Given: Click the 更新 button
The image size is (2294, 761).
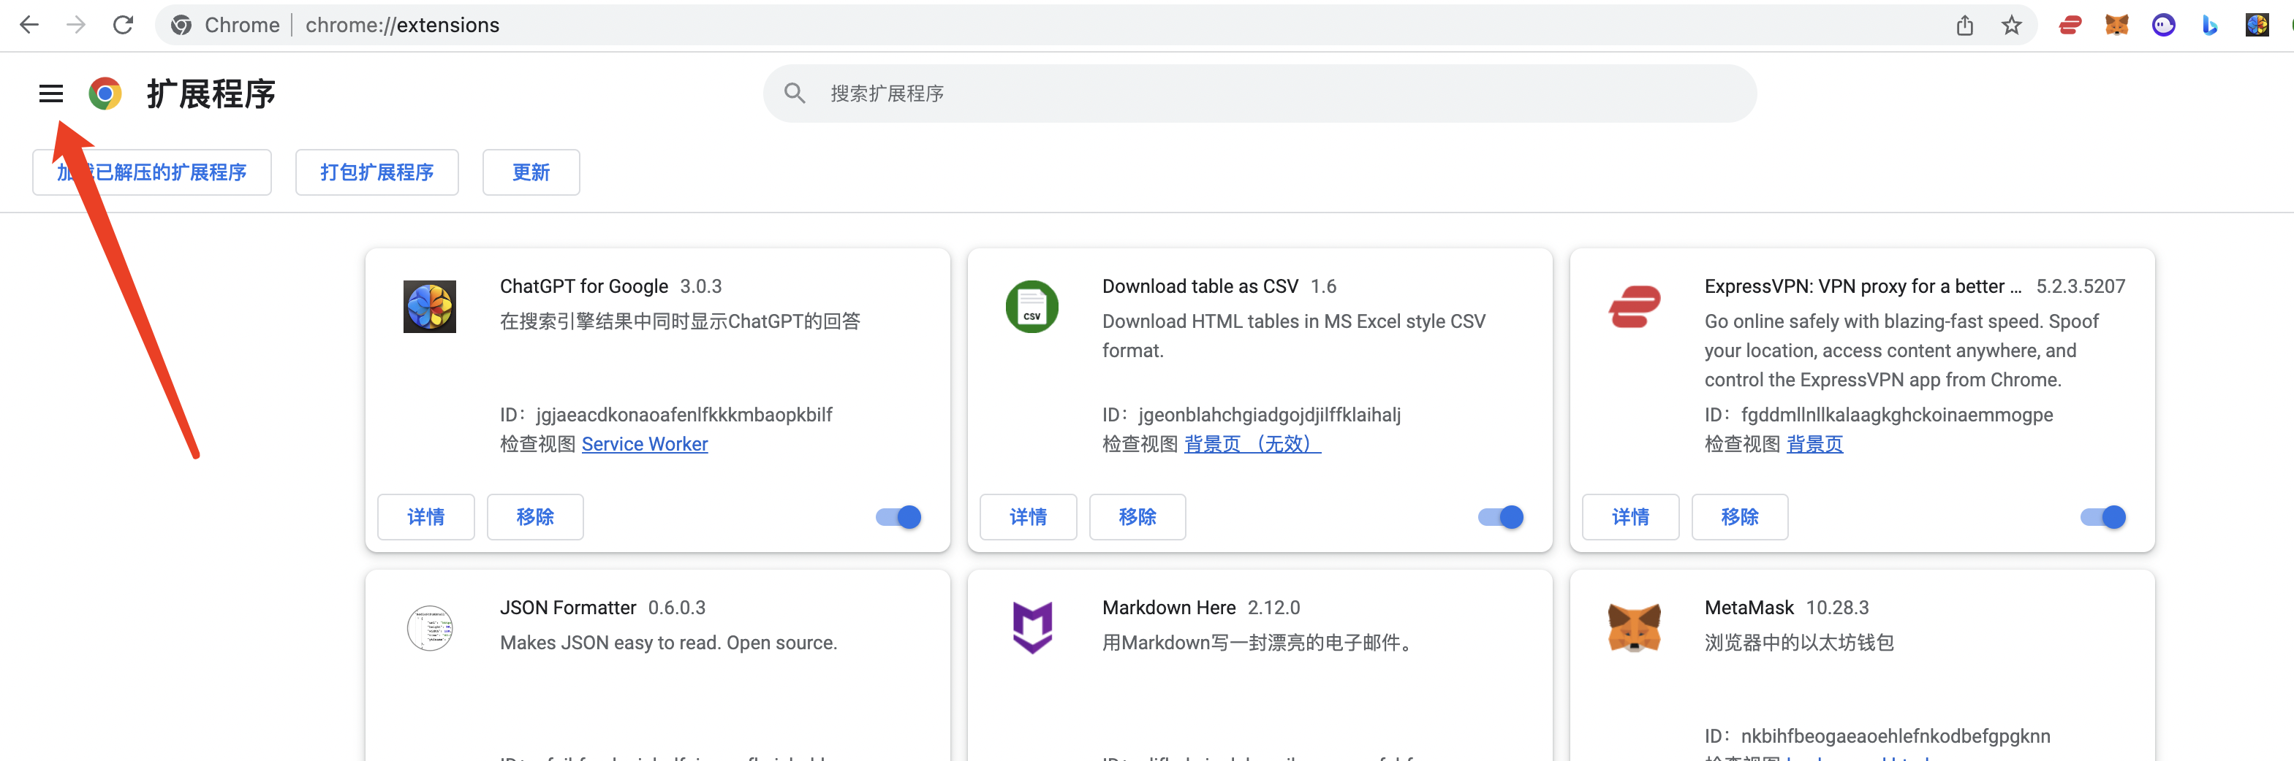Looking at the screenshot, I should point(531,172).
